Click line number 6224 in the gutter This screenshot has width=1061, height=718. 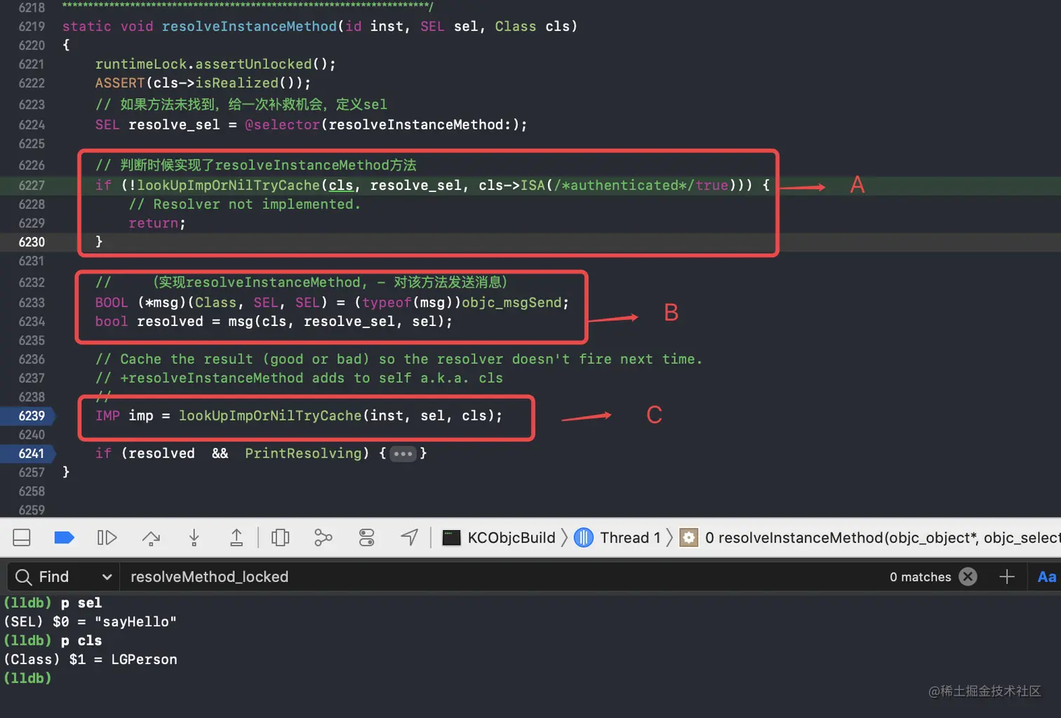(32, 125)
